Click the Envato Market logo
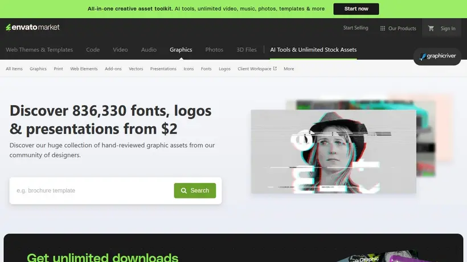This screenshot has height=262, width=467. pos(32,27)
